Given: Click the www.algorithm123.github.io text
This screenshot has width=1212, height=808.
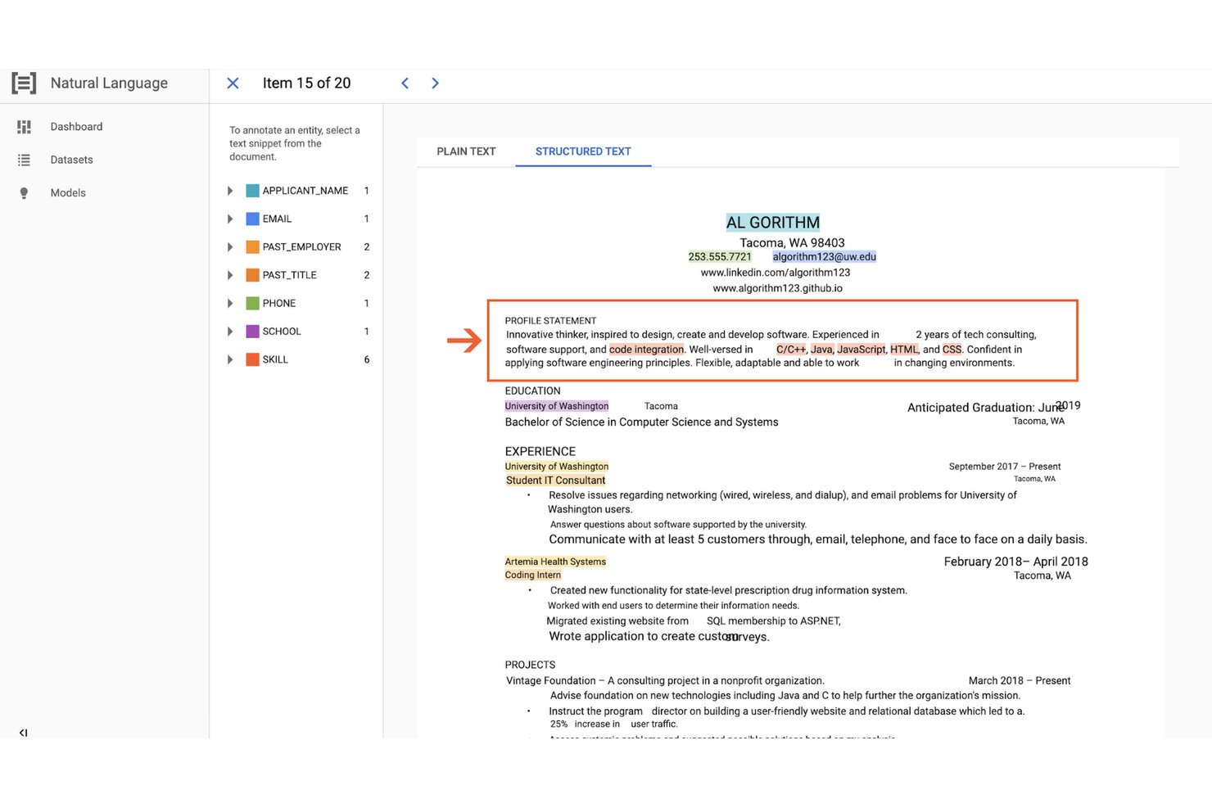Looking at the screenshot, I should click(x=777, y=288).
